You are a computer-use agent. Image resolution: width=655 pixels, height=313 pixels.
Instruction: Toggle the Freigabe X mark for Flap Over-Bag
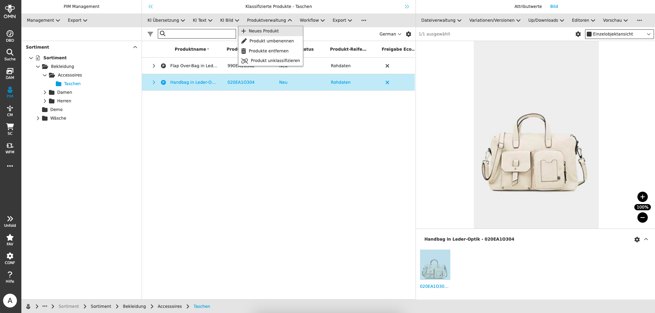[387, 65]
